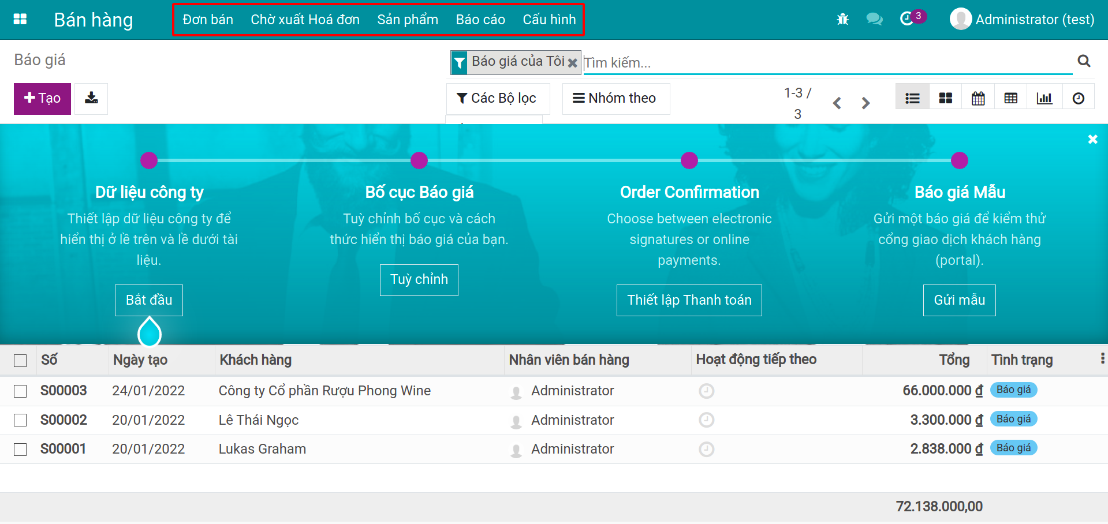Select checkbox for order S00003
This screenshot has width=1108, height=524.
tap(20, 391)
